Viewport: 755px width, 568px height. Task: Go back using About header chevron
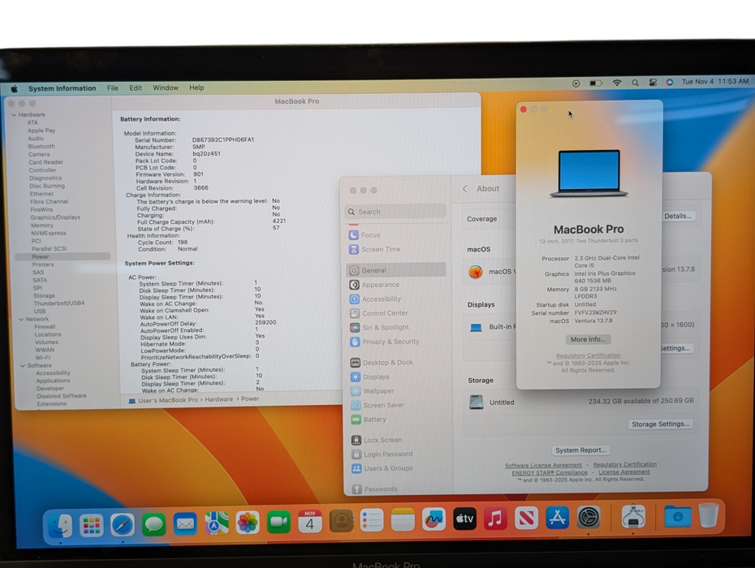point(464,189)
